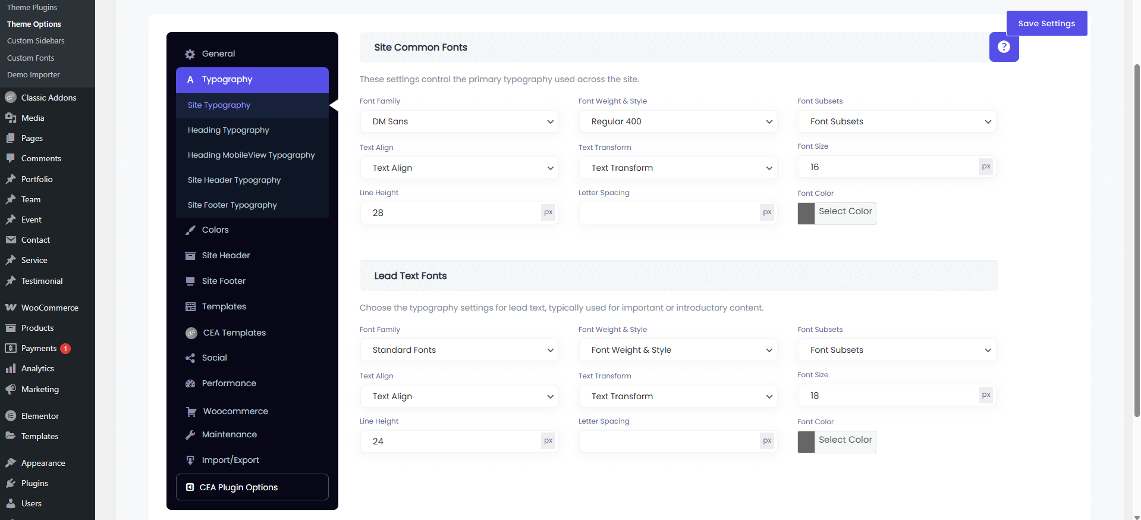Viewport: 1141px width, 520px height.
Task: Click the Line Height field showing 28
Action: coord(451,213)
